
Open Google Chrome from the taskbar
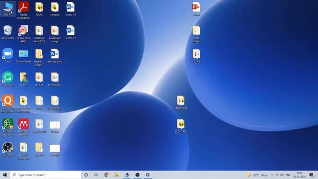107,175
